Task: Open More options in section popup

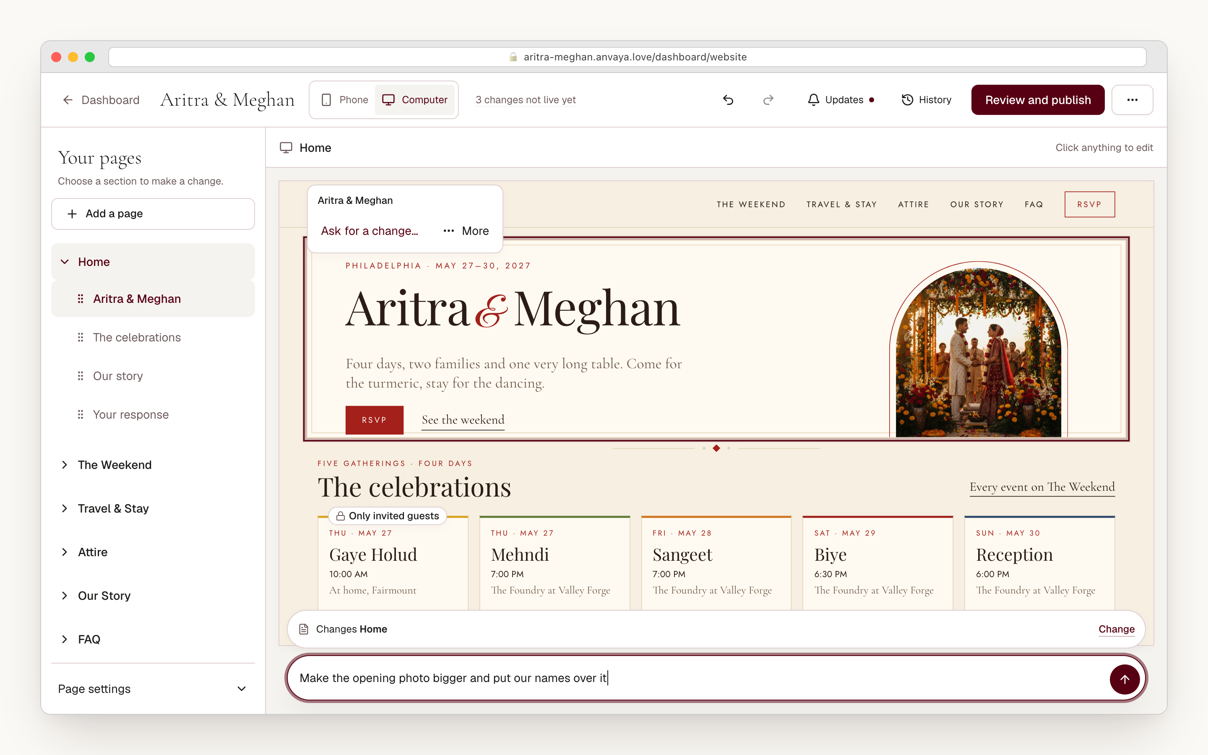Action: (x=466, y=231)
